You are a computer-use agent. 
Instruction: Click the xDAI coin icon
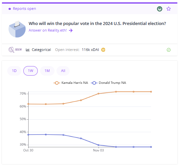pos(103,50)
